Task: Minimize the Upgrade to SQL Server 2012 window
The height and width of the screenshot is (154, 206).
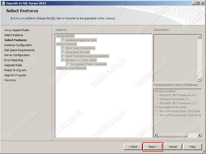Action: coord(194,3)
